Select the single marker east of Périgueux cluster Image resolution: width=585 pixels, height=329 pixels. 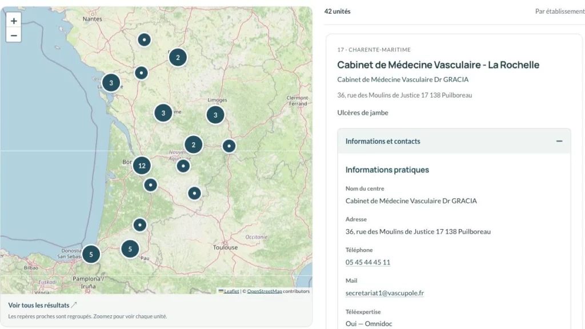[229, 146]
